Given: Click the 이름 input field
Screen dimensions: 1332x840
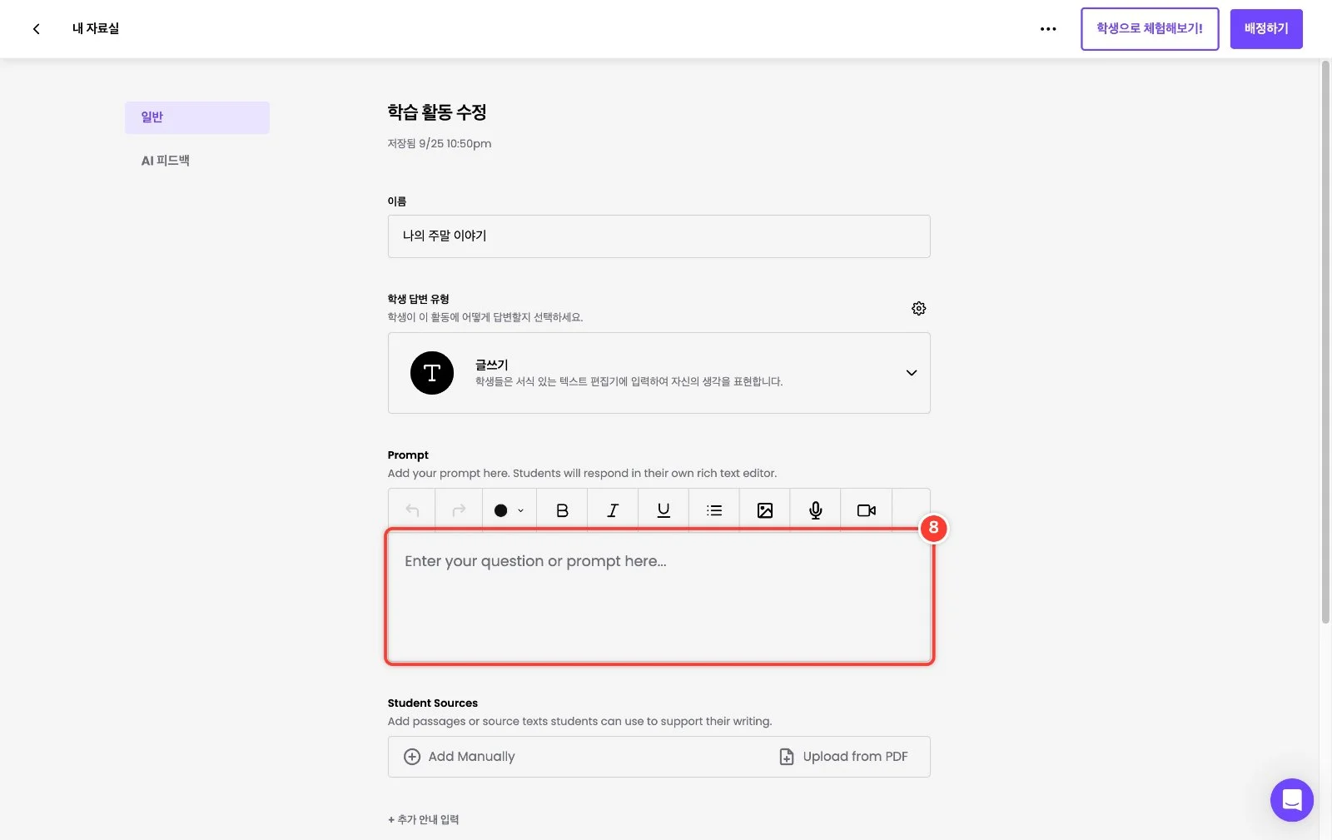Looking at the screenshot, I should 659,236.
